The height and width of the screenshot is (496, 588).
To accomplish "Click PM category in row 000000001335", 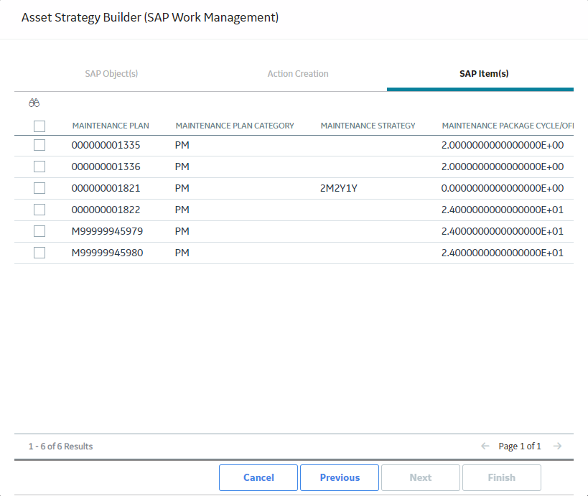I will pyautogui.click(x=182, y=145).
